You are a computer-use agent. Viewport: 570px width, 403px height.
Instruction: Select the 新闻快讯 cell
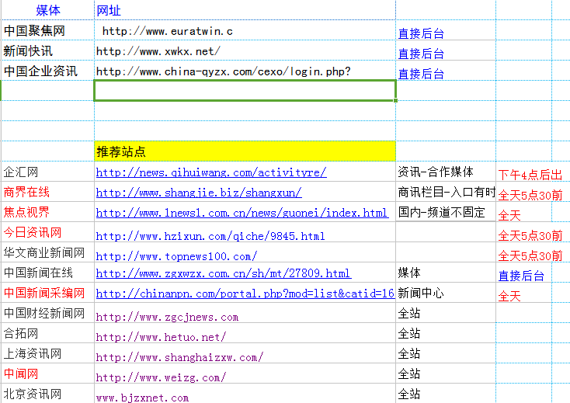coord(48,50)
